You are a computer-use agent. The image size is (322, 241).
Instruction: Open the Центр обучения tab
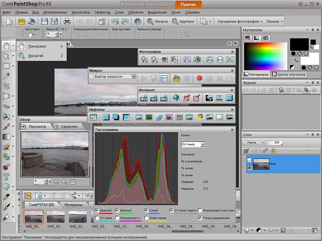coord(289,74)
